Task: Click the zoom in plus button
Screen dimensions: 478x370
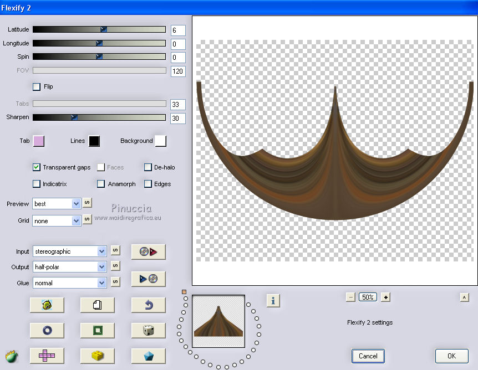Action: coord(385,297)
